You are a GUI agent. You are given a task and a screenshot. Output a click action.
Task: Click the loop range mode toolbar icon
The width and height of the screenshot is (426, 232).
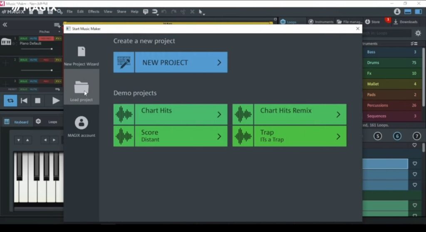pyautogui.click(x=155, y=12)
